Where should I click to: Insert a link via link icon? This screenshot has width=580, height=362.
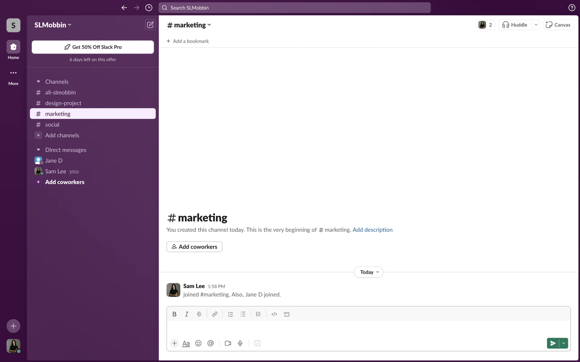tap(214, 314)
